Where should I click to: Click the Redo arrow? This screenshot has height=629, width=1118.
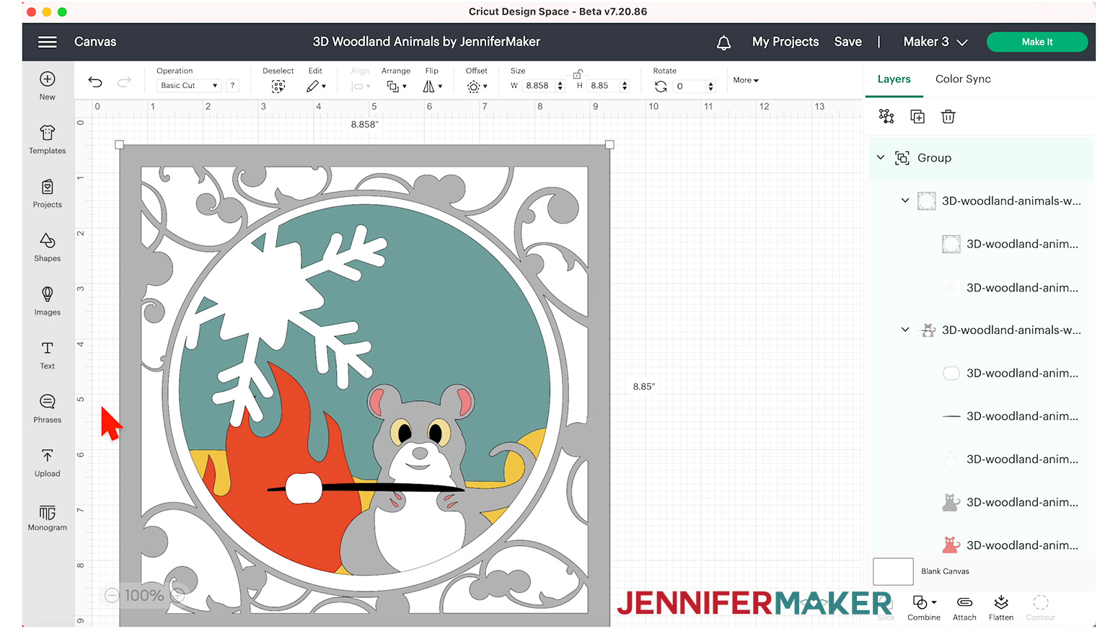coord(124,82)
